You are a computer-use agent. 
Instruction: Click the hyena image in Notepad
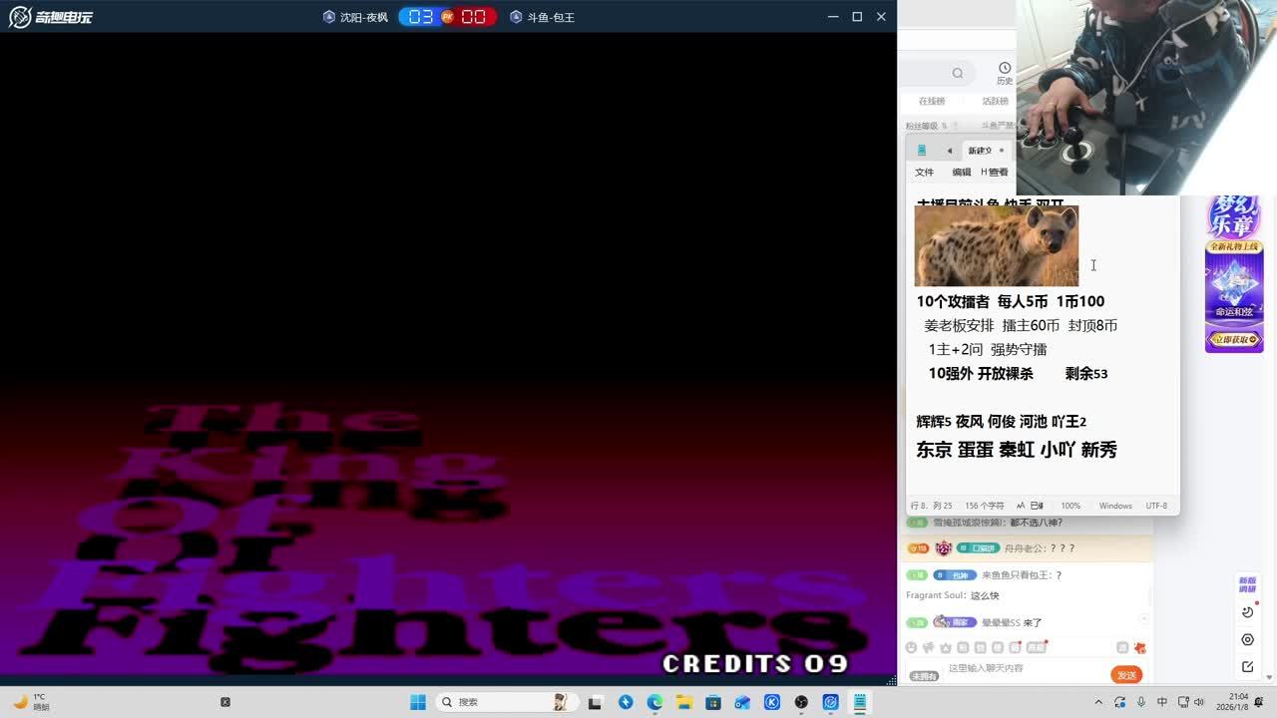[996, 246]
